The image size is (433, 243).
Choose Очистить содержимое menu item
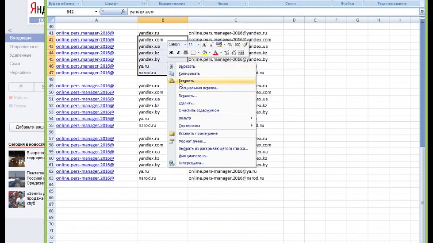211,110
